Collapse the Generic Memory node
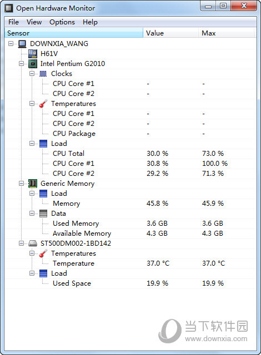The height and width of the screenshot is (355, 261). [x=21, y=184]
